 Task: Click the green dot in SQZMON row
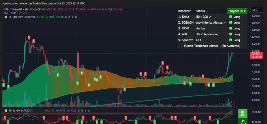[231, 22]
